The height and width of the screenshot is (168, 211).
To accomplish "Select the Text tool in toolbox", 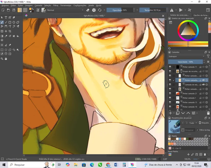I will [6, 17].
